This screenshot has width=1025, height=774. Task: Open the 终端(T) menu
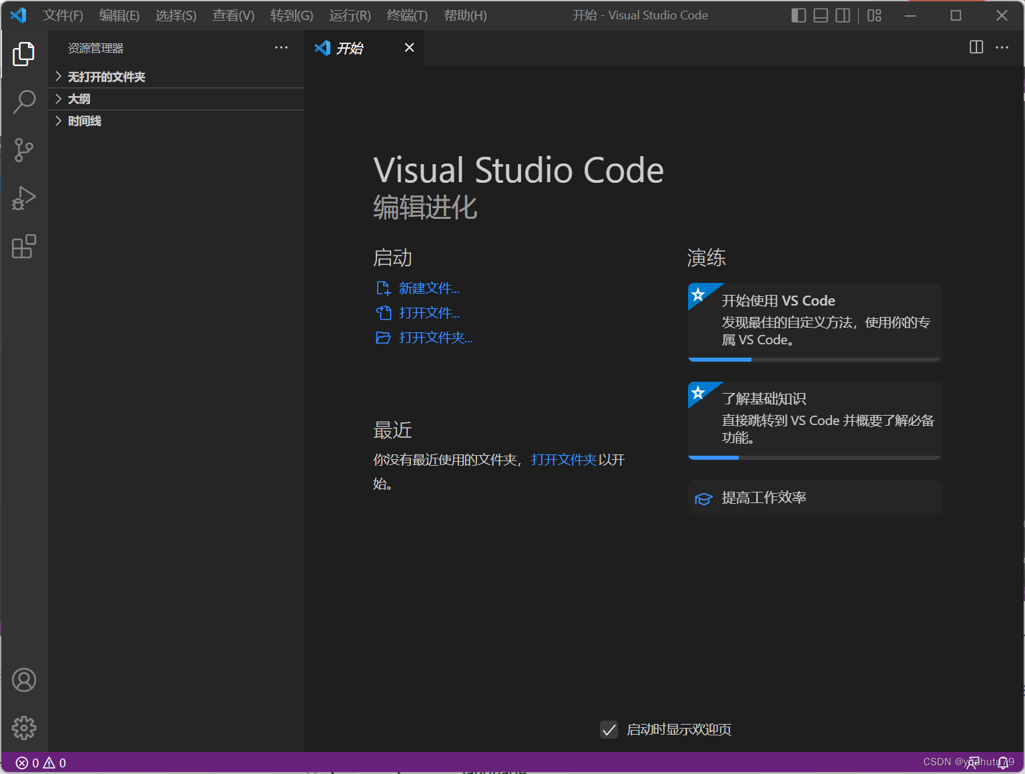click(407, 15)
